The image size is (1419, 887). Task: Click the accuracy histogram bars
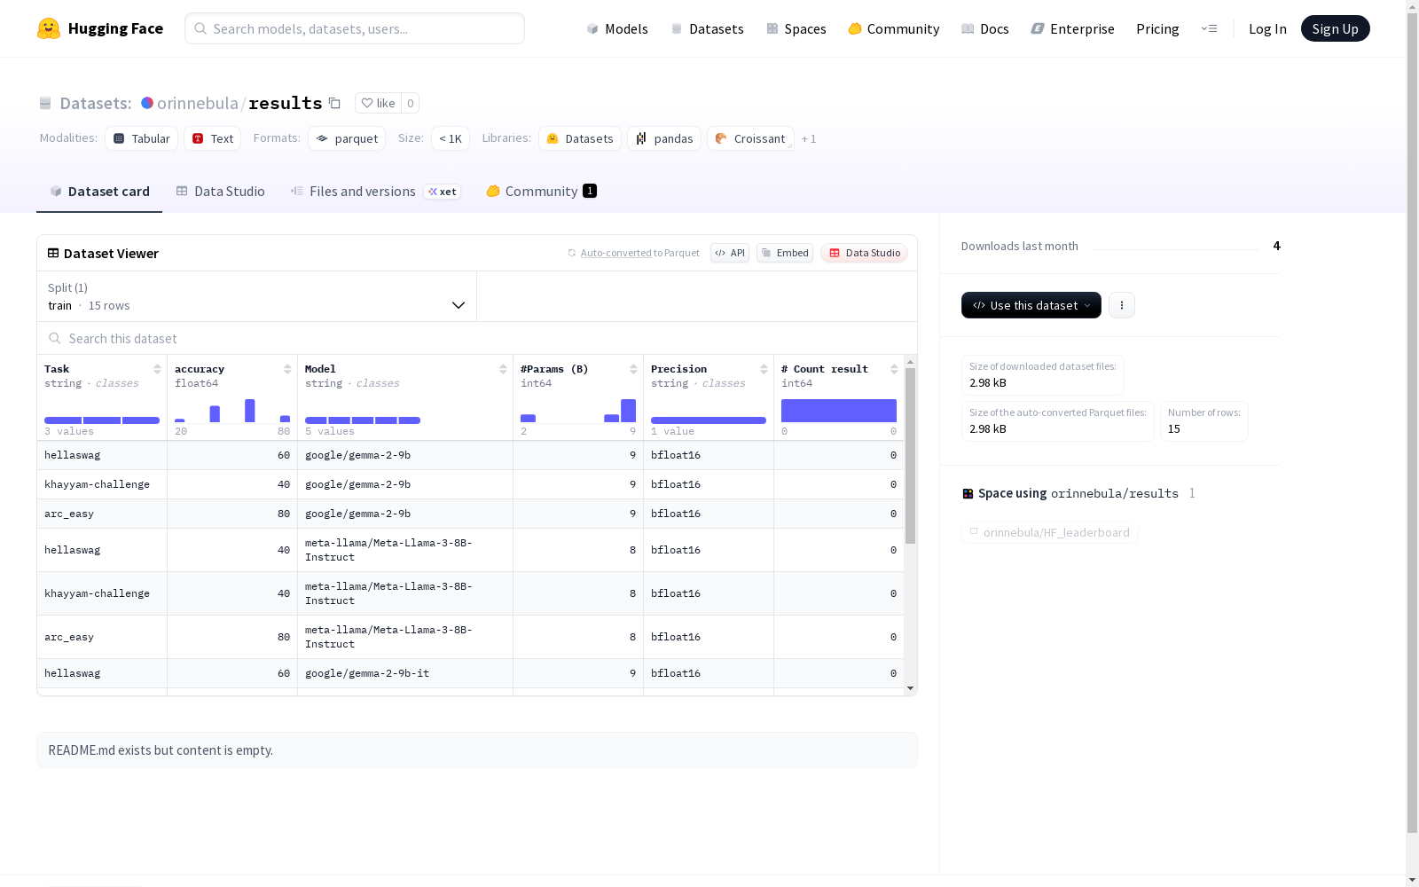coord(232,411)
